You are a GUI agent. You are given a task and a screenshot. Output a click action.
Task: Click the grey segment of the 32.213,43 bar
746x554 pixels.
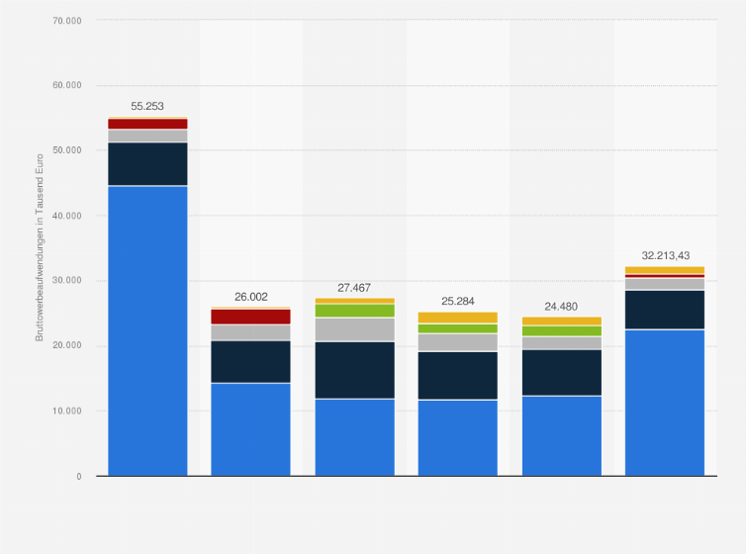tap(665, 284)
